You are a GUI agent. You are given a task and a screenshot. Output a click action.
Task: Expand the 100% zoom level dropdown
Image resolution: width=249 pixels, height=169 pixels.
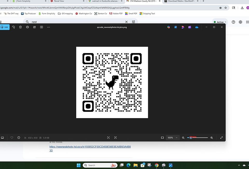pyautogui.click(x=173, y=138)
